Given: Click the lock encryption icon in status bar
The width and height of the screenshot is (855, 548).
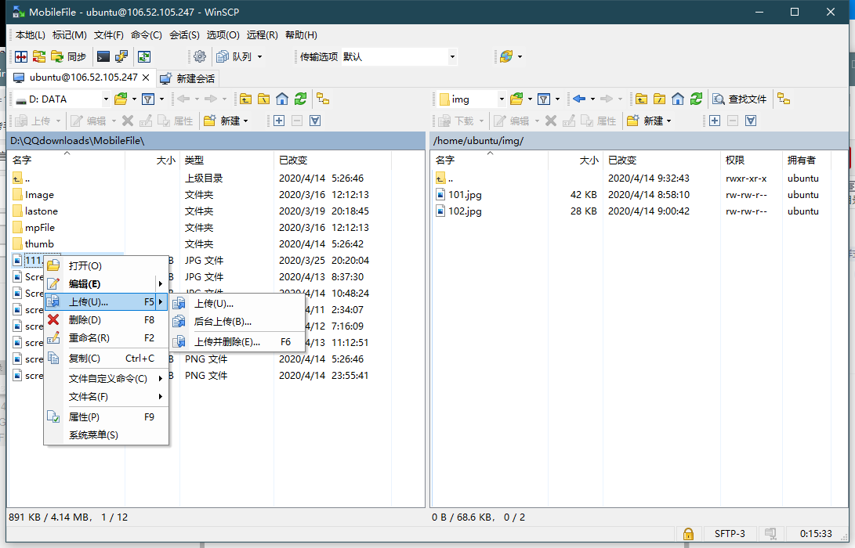Looking at the screenshot, I should (x=688, y=534).
